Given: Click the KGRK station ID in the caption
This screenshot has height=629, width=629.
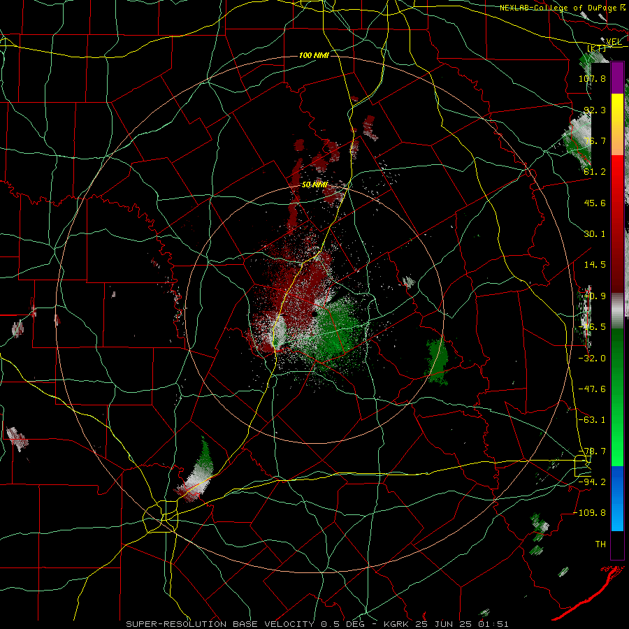Looking at the screenshot, I should point(397,624).
